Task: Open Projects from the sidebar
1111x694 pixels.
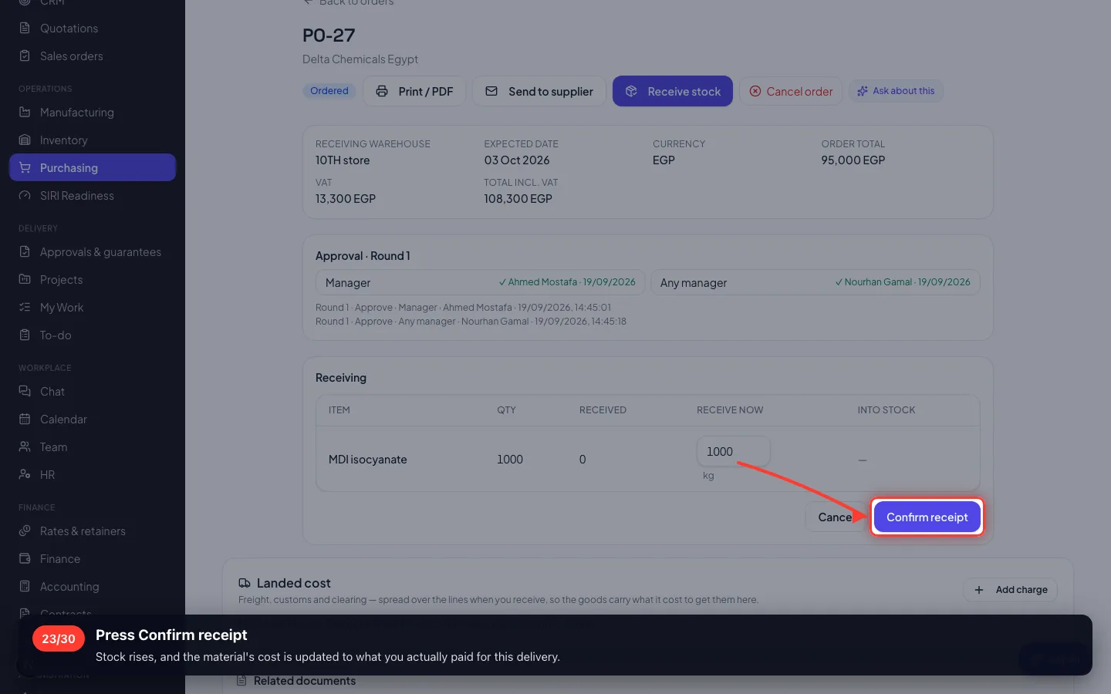Action: (93, 280)
